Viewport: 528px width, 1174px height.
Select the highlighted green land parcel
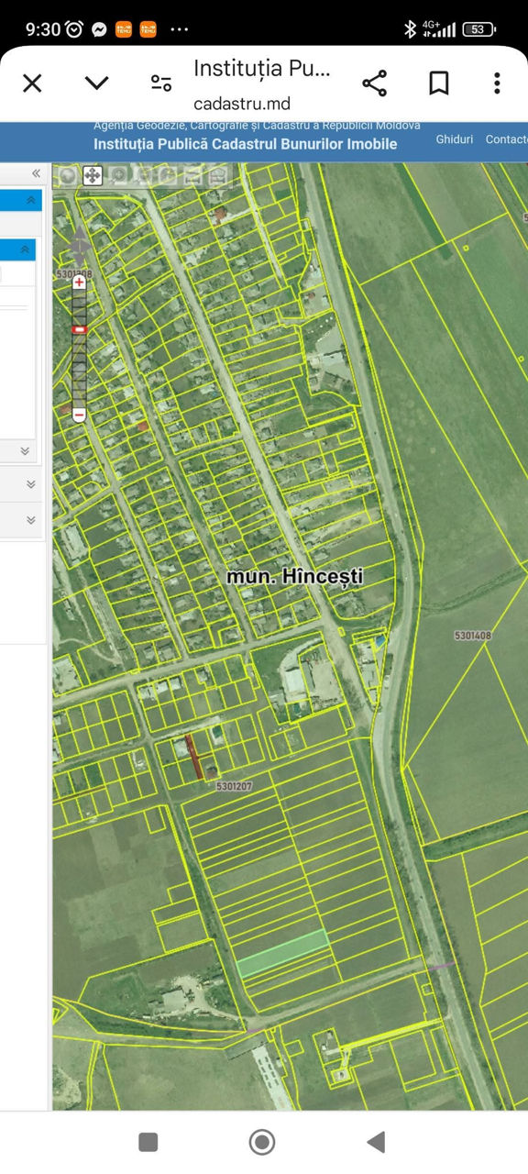(283, 952)
